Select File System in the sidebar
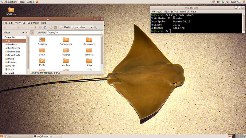This screenshot has height=138, width=246. click(14, 48)
